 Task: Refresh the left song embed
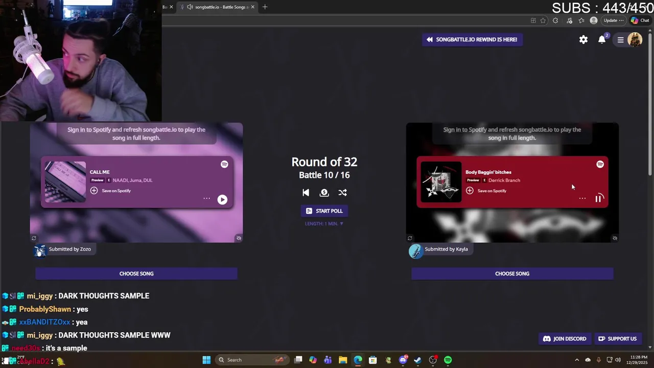(x=34, y=238)
